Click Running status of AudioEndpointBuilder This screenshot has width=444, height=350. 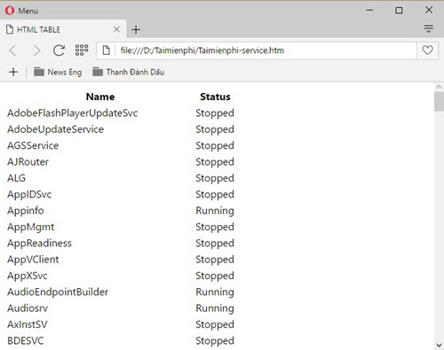215,292
